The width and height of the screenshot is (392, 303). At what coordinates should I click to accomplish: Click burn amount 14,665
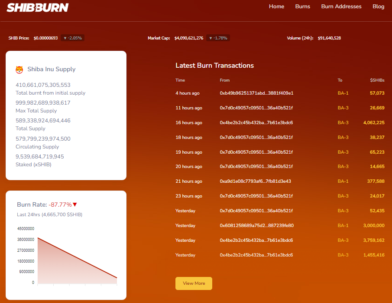(x=377, y=166)
